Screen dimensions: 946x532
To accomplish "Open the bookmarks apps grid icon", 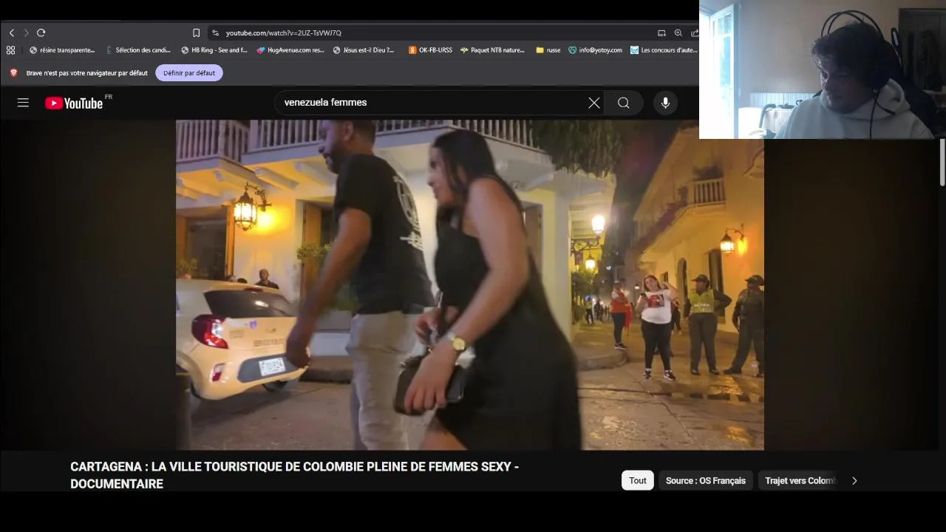I will [10, 50].
